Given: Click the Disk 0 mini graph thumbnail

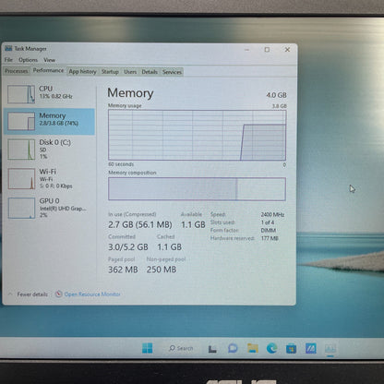Looking at the screenshot, I should 21,150.
